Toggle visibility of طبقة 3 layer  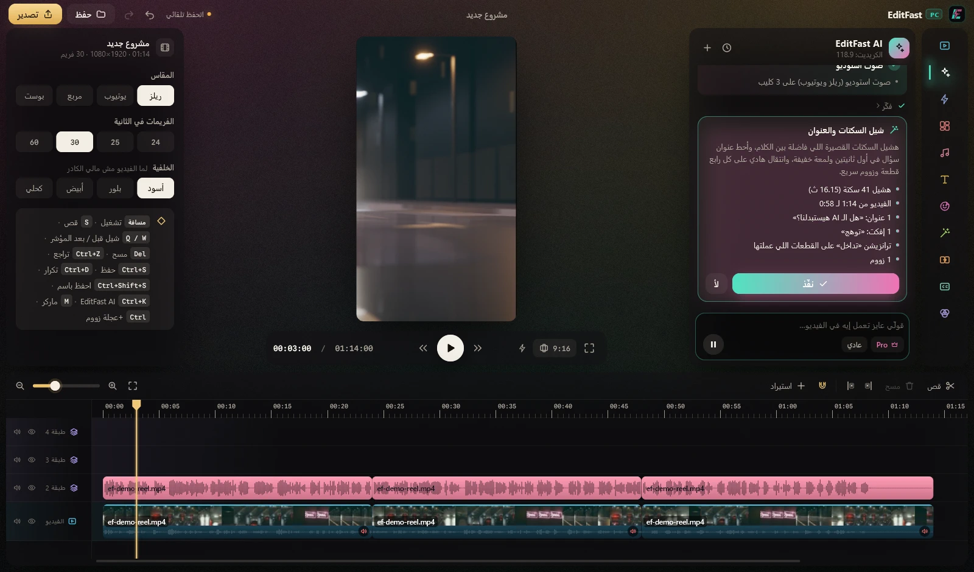pos(32,460)
